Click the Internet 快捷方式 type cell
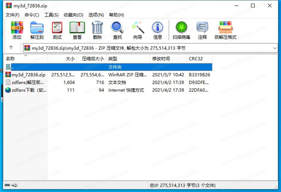 (126, 90)
